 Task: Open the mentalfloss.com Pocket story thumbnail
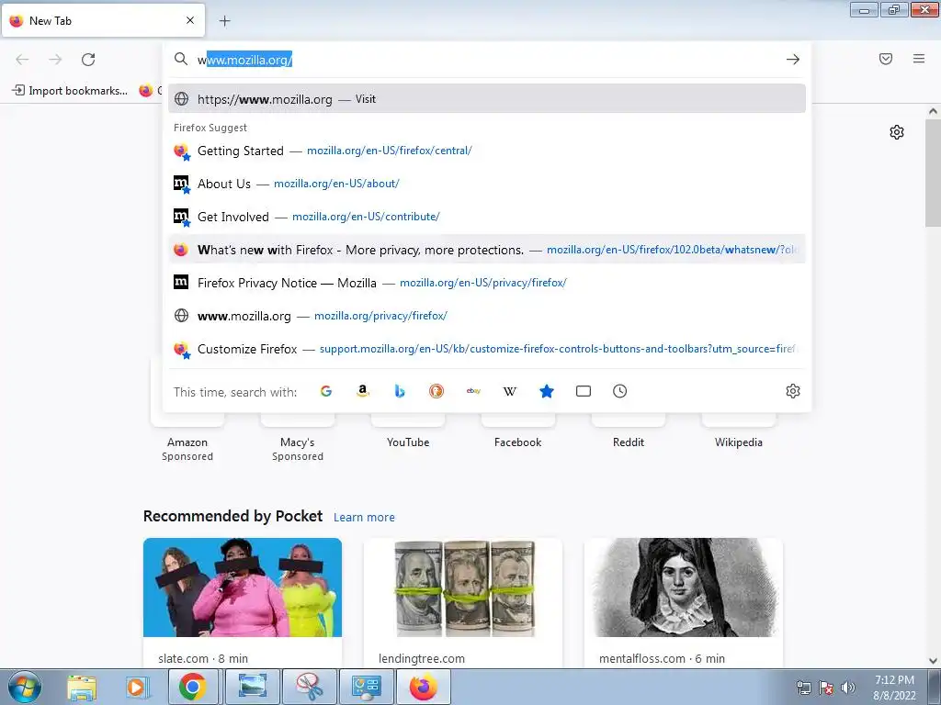click(x=683, y=587)
